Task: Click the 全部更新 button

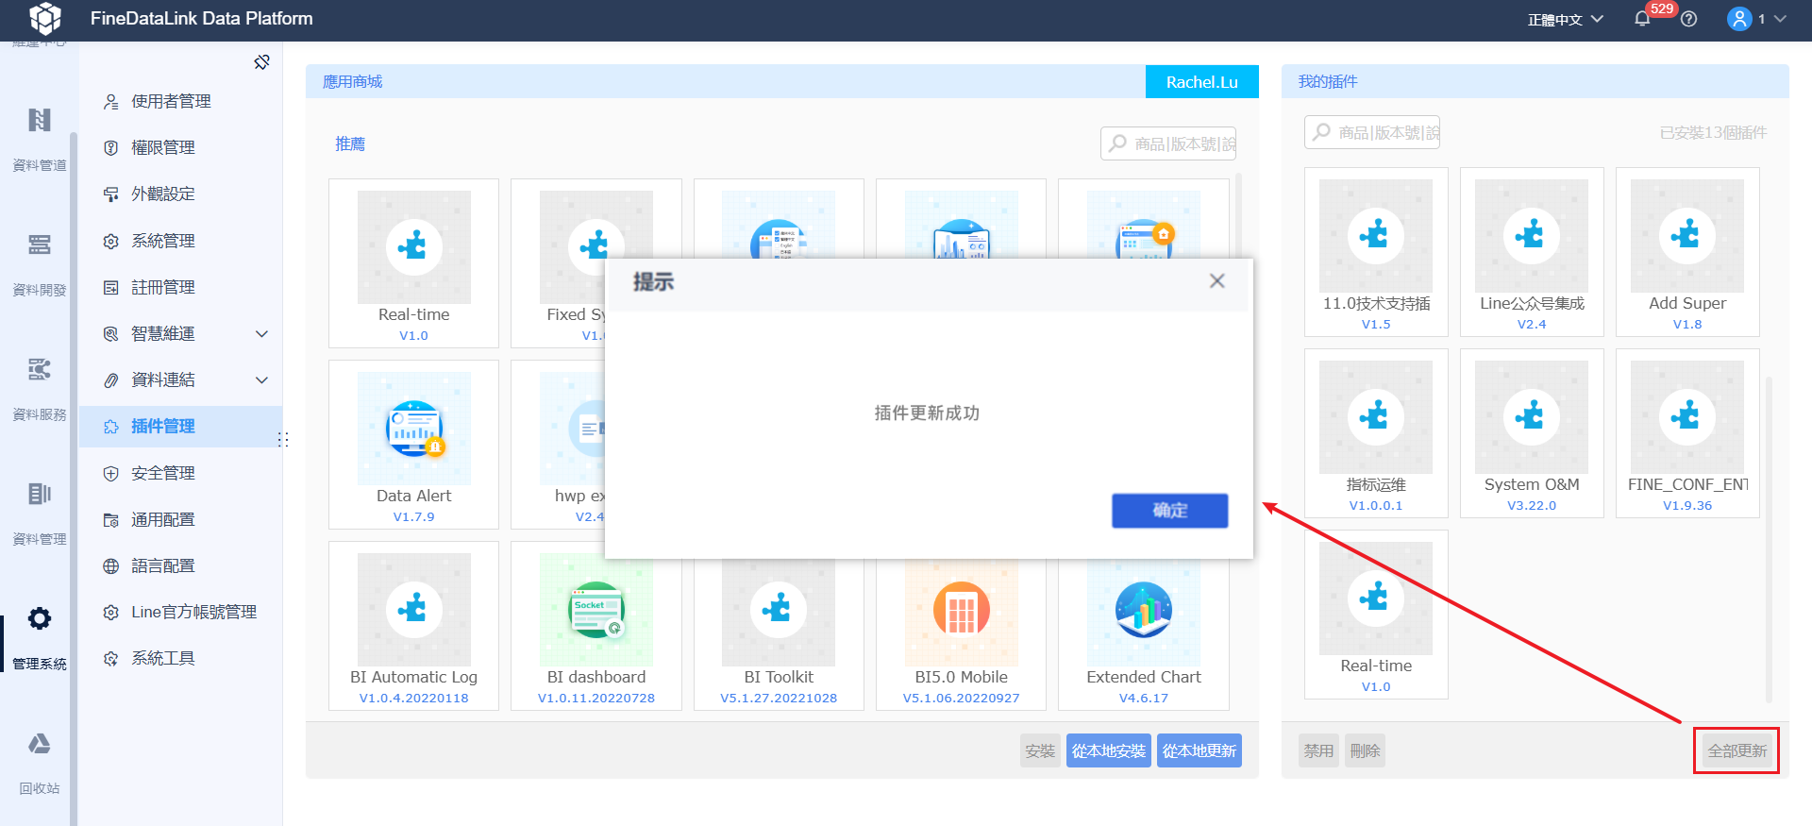Action: 1737,751
